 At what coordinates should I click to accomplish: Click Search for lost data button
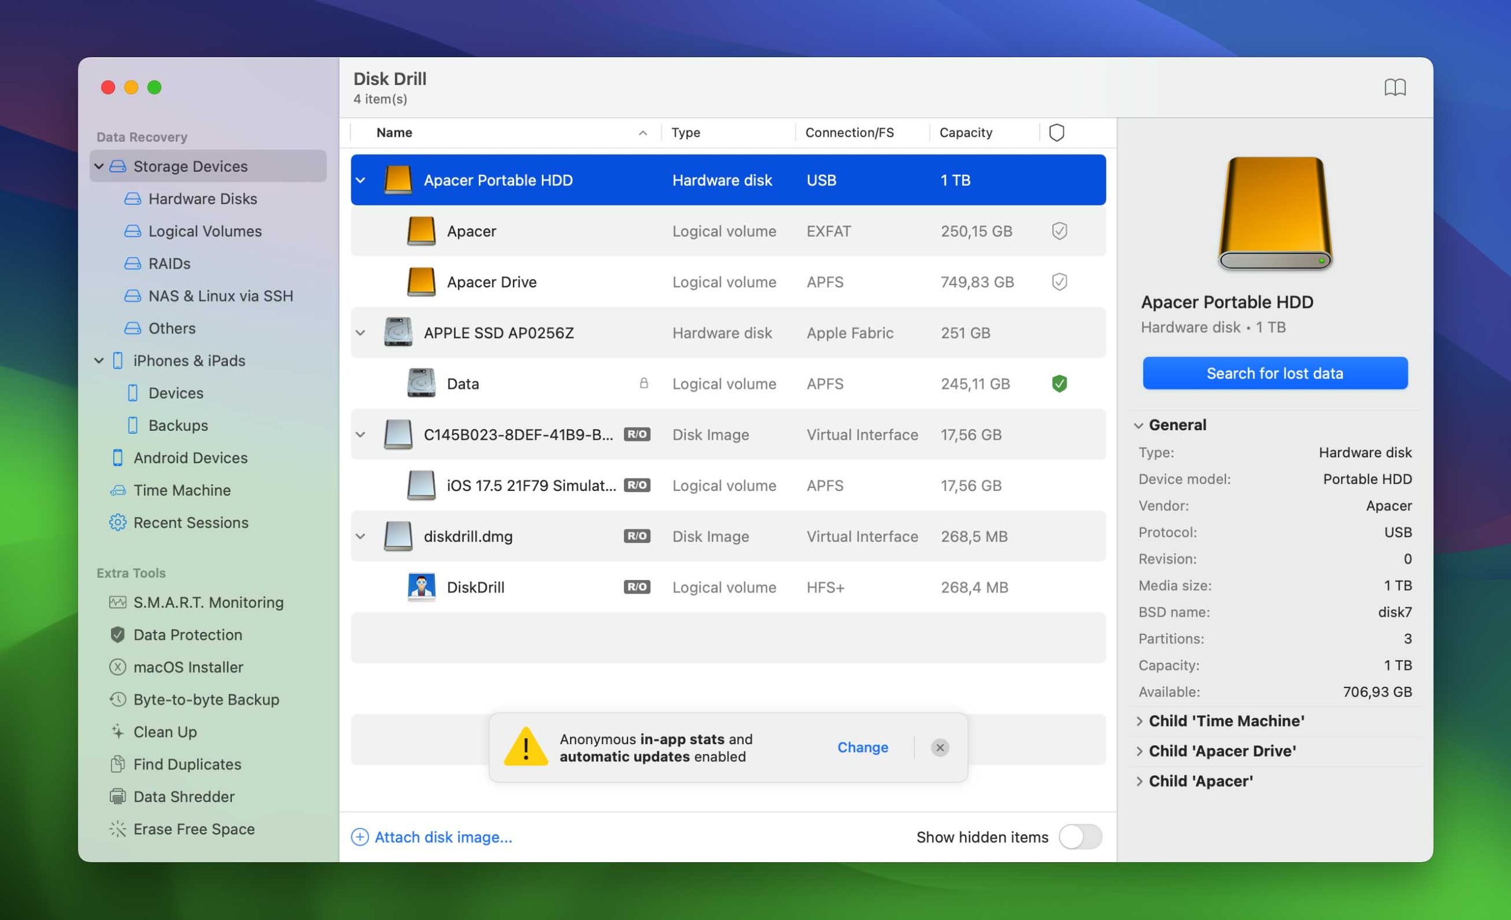tap(1275, 372)
